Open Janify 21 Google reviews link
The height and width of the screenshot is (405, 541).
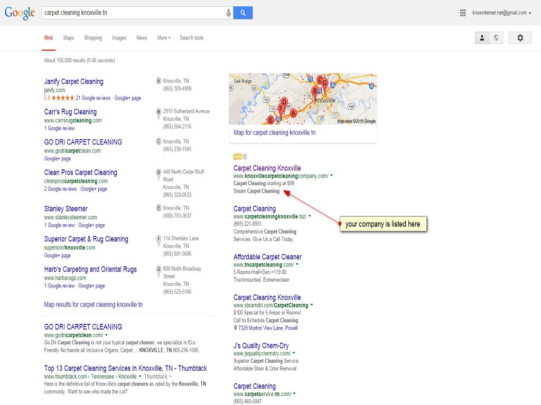pos(93,98)
